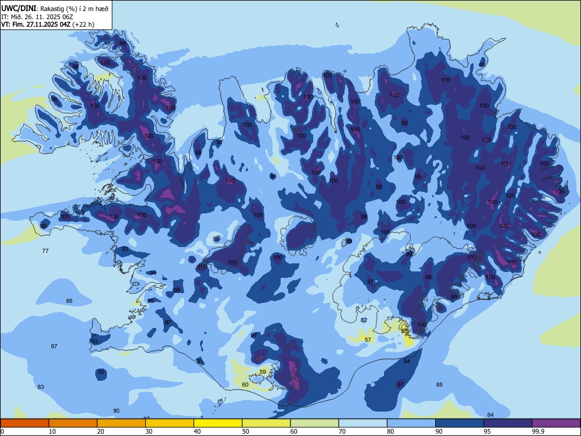This screenshot has width=581, height=436.
Task: Click the 50–60 pale yellow legend swatch
Action: [x=266, y=423]
